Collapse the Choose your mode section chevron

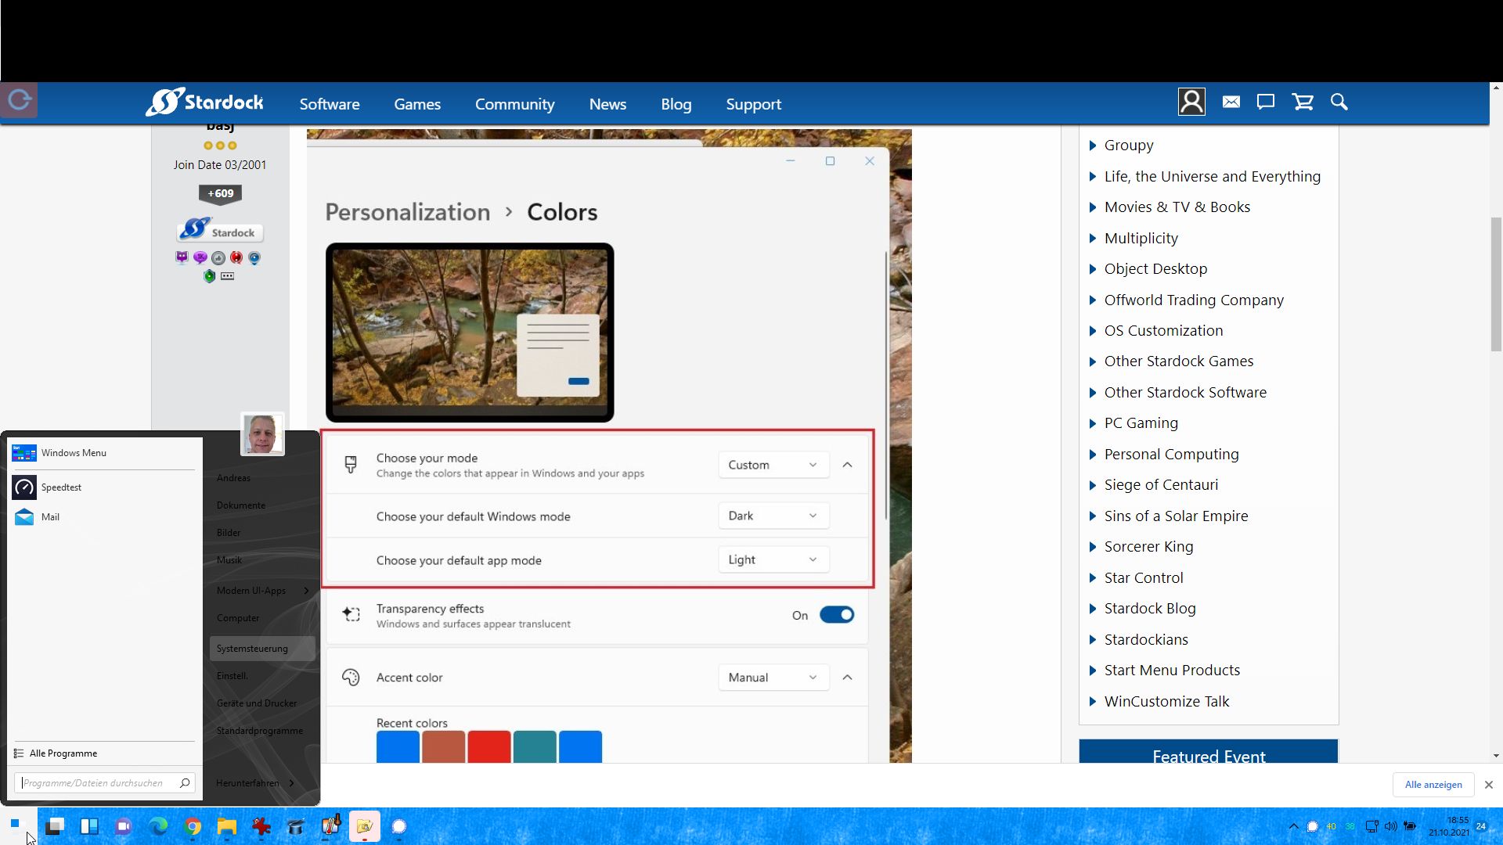point(847,465)
